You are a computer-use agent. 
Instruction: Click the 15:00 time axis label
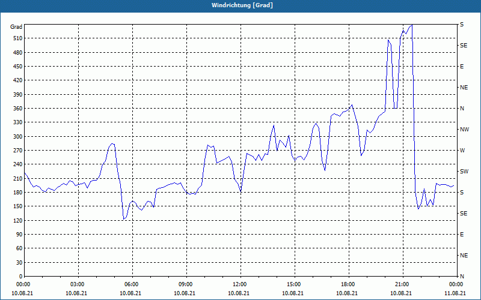295,284
